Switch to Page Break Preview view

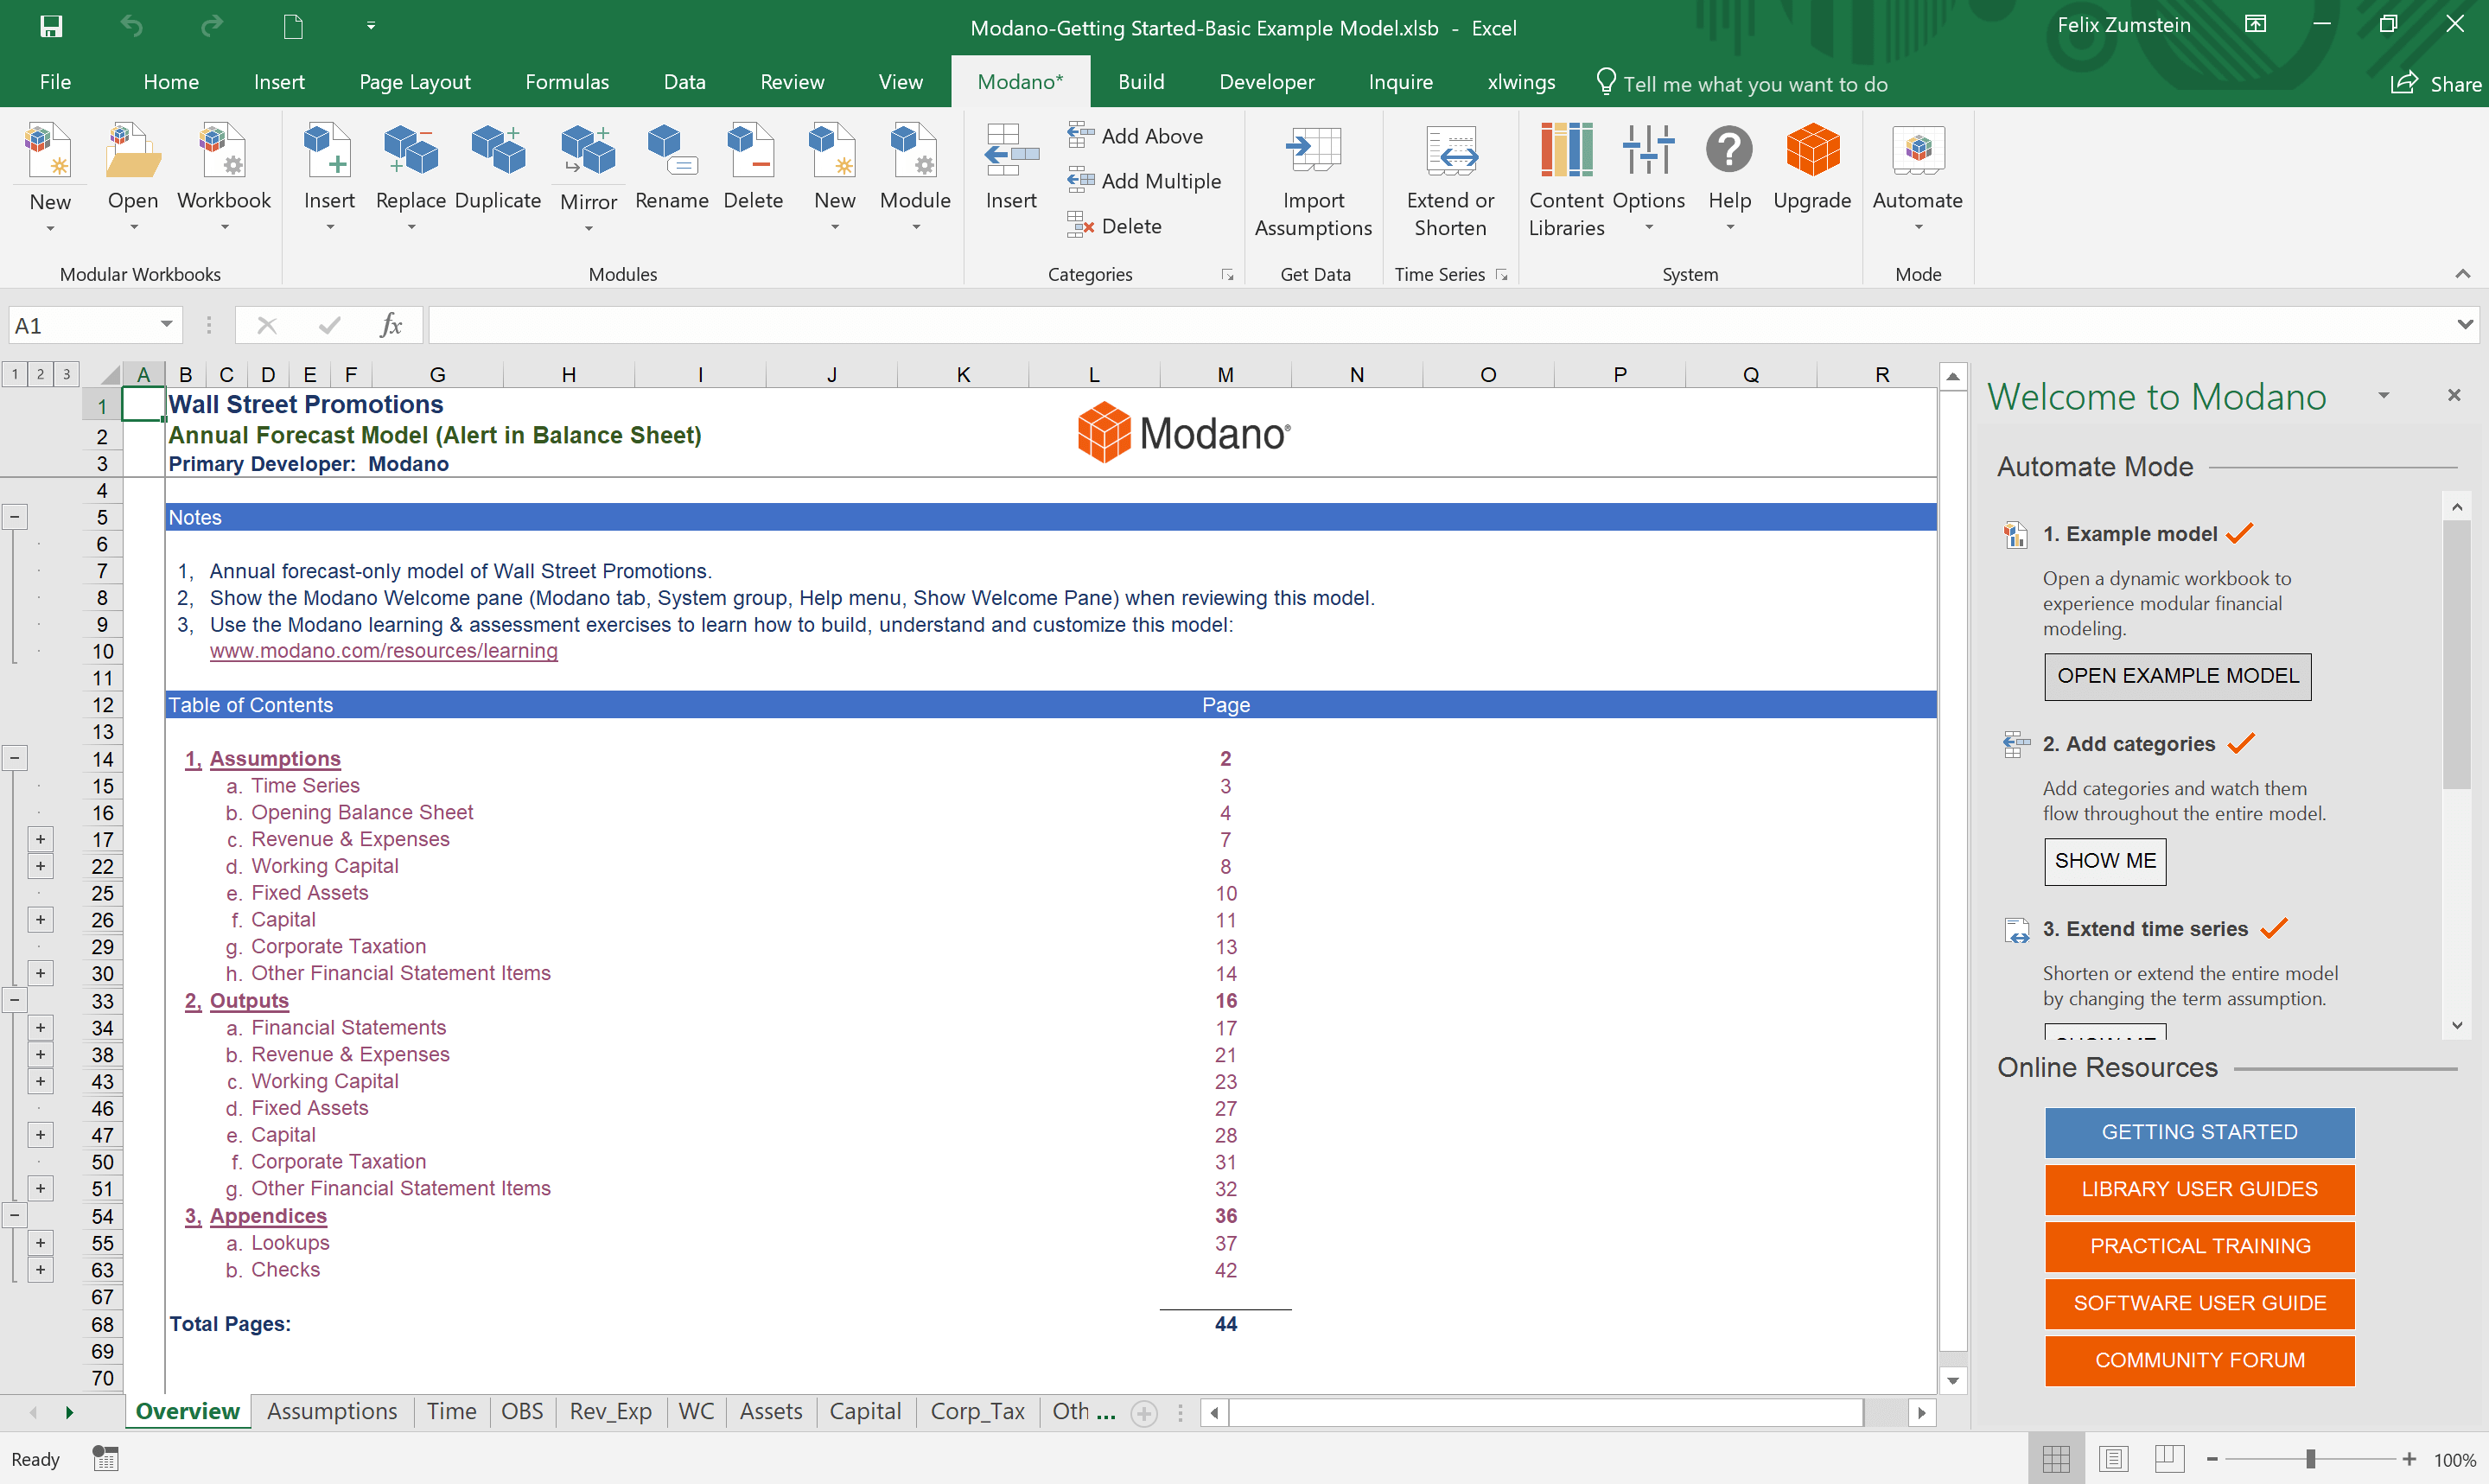pyautogui.click(x=2168, y=1459)
